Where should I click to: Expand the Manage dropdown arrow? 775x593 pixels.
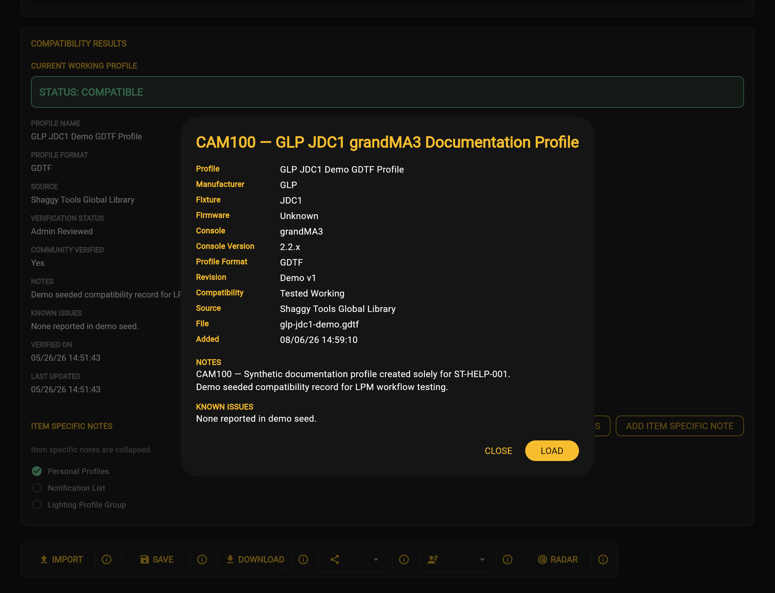coord(482,559)
